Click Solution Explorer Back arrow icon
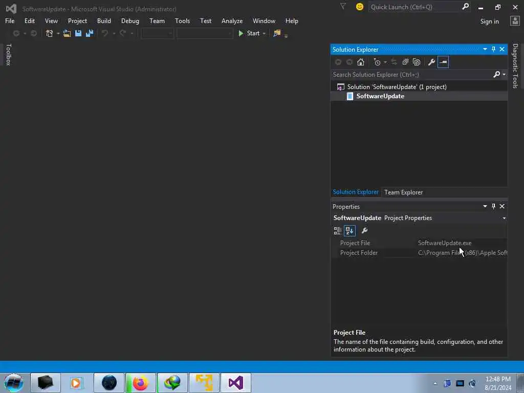Image resolution: width=524 pixels, height=393 pixels. [338, 62]
